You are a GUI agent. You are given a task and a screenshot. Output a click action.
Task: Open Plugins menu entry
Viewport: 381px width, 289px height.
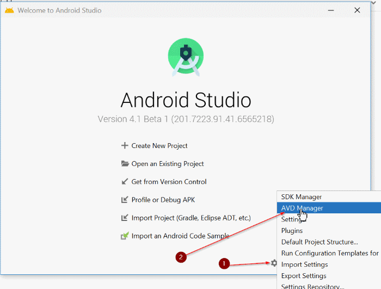coord(329,230)
